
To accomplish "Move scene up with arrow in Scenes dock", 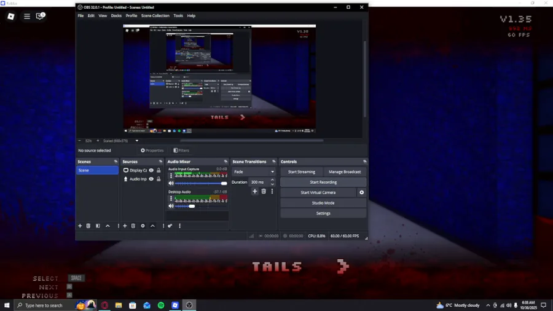I will click(x=108, y=226).
